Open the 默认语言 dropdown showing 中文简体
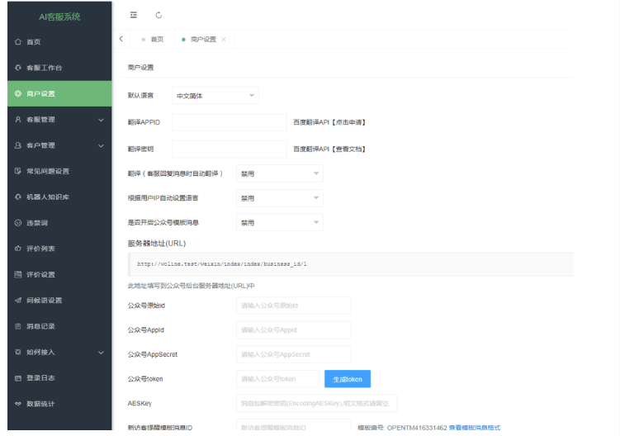 click(215, 95)
